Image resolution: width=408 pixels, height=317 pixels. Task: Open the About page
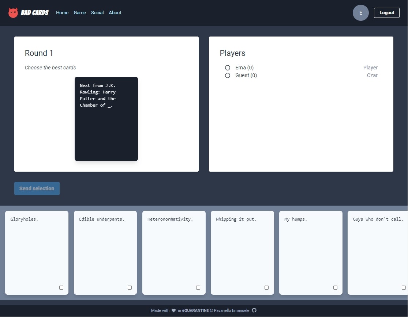click(115, 12)
